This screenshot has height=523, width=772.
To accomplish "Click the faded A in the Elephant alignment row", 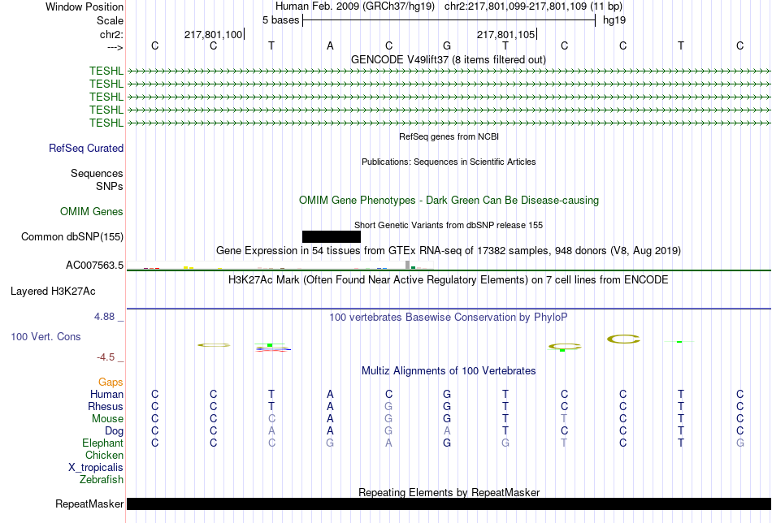I will pos(388,443).
